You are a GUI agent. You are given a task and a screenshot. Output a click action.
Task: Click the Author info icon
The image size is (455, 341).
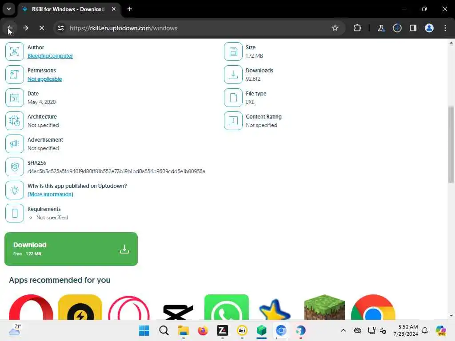(15, 52)
